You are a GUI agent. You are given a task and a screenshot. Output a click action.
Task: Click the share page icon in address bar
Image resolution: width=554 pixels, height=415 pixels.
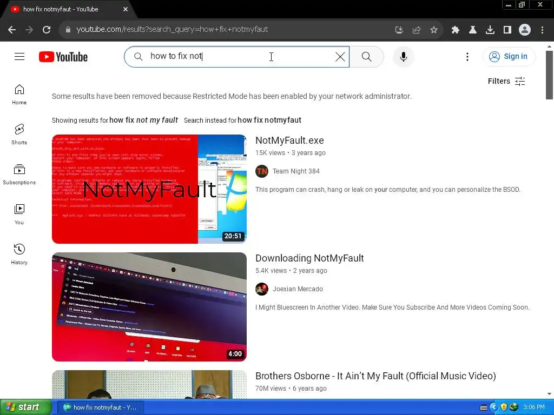417,30
